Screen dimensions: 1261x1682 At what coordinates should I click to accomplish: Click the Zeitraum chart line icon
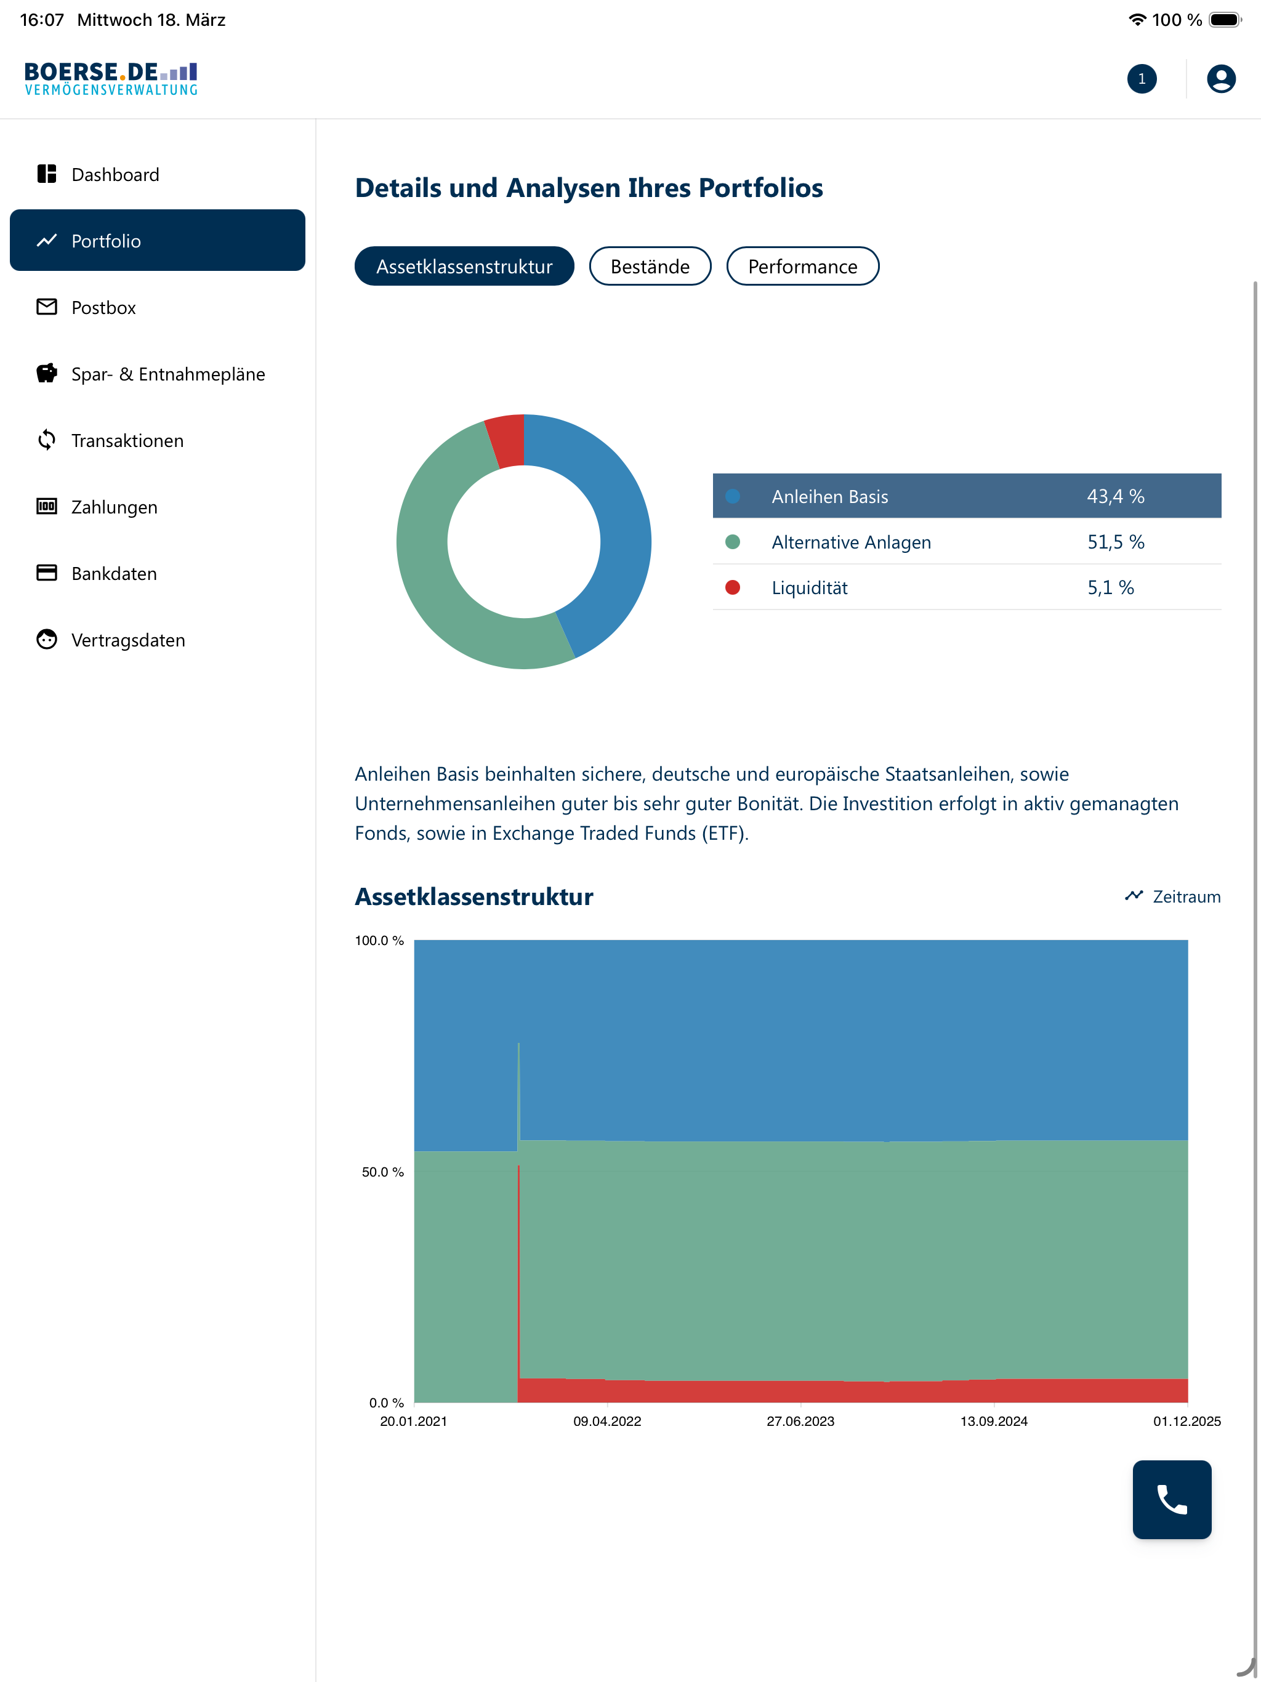click(1134, 896)
